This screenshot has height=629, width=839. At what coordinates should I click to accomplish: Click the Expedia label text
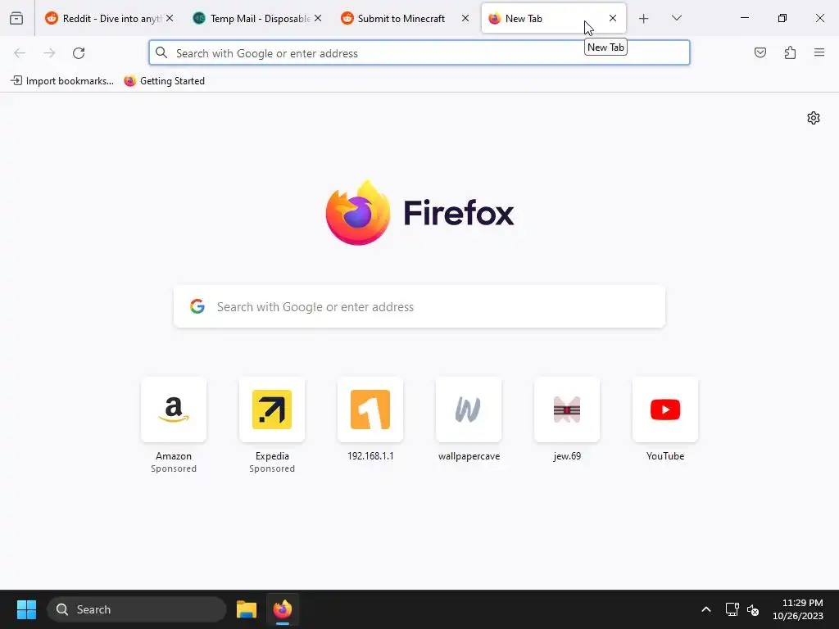(x=272, y=455)
